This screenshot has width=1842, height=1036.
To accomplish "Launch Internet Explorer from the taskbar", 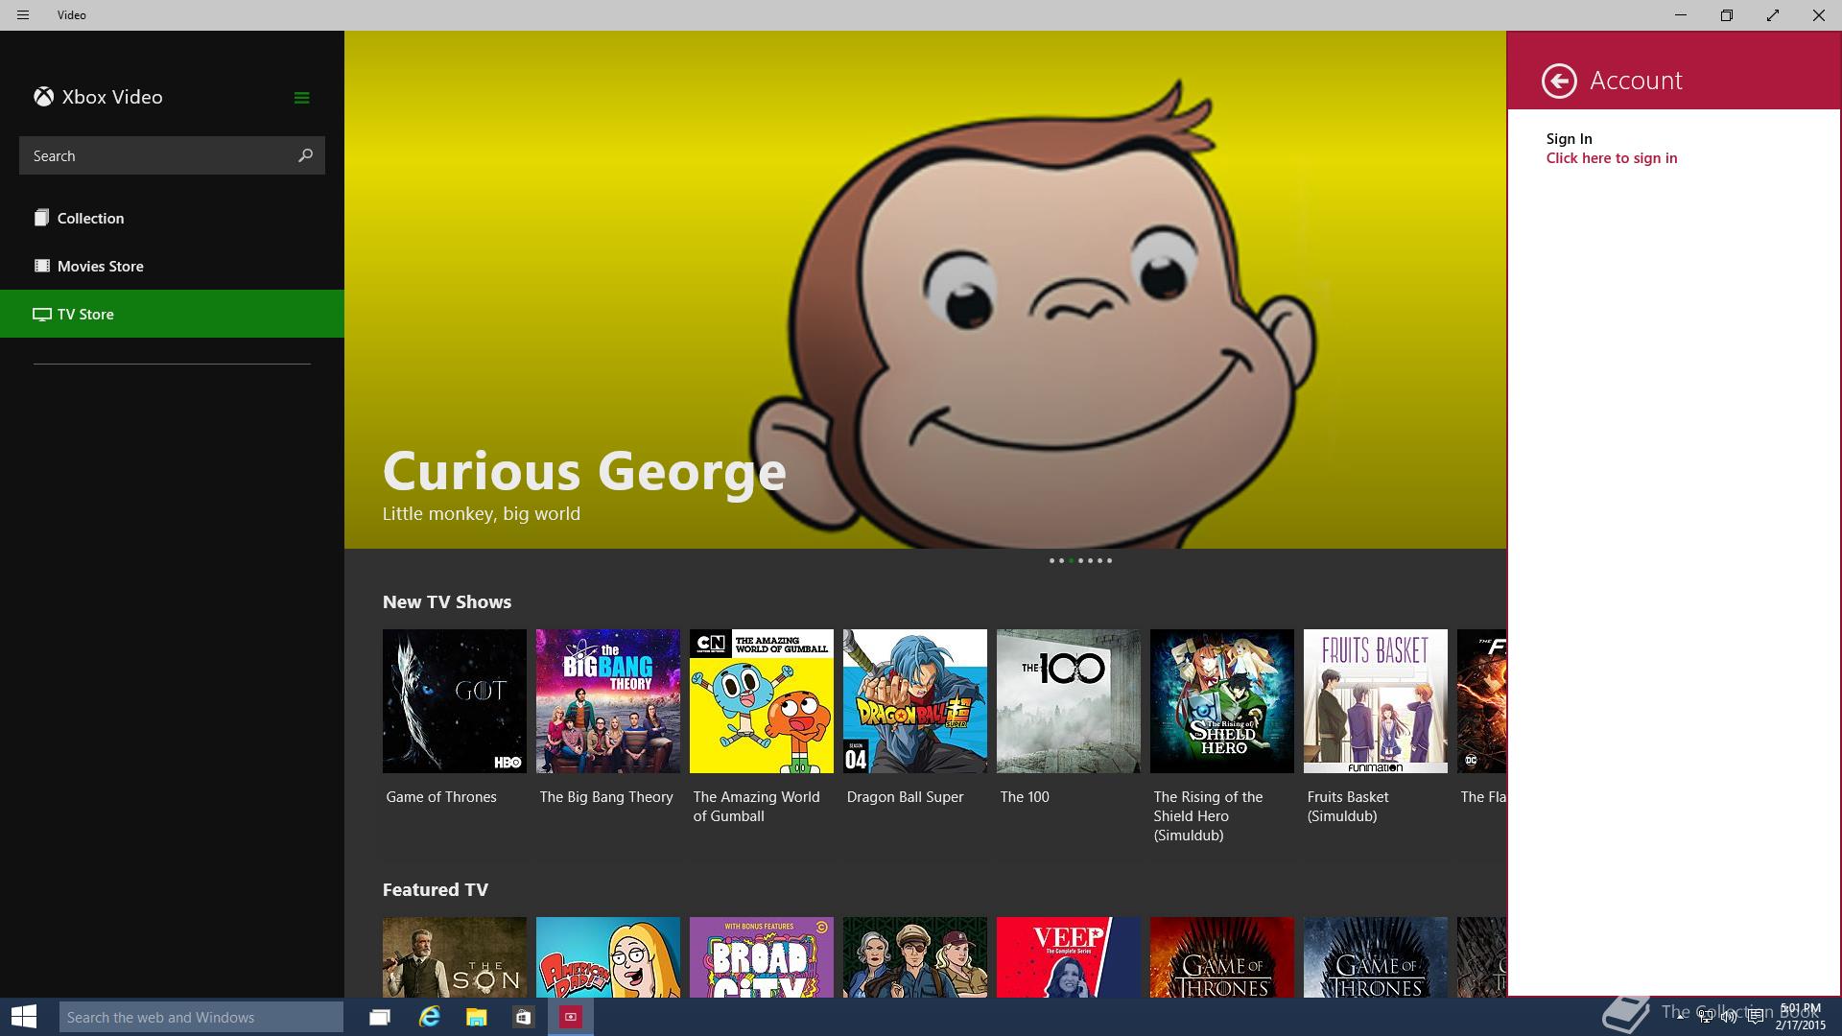I will (x=429, y=1017).
